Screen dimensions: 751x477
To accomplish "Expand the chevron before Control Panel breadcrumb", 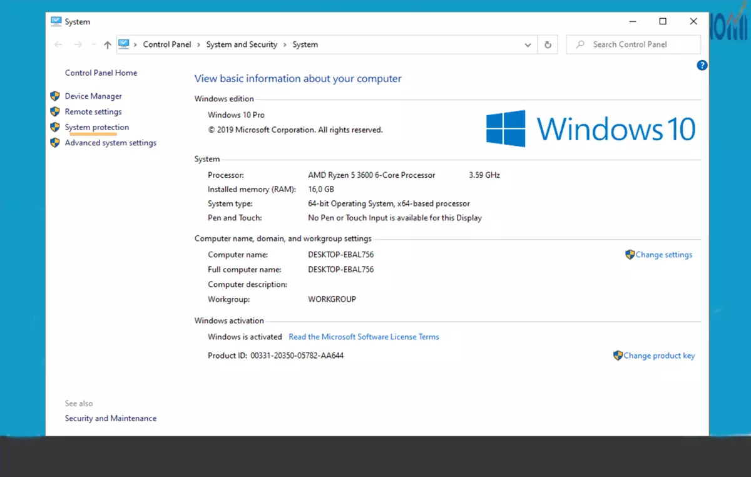I will [135, 44].
